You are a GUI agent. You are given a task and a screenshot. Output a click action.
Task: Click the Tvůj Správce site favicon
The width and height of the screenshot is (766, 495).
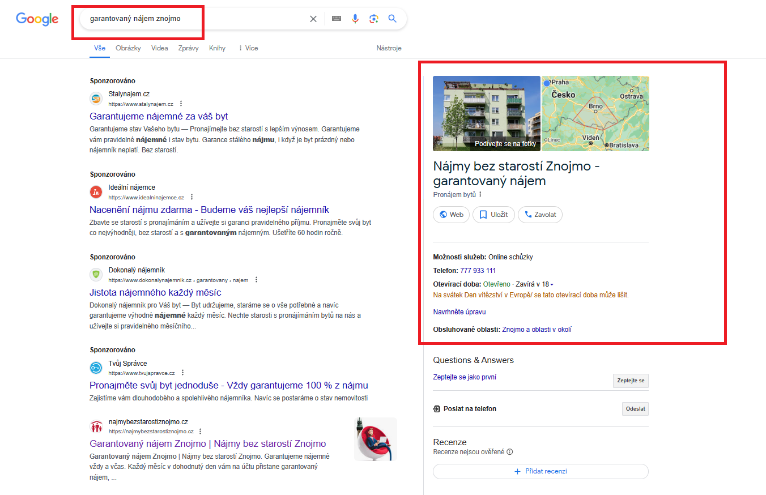pos(96,368)
